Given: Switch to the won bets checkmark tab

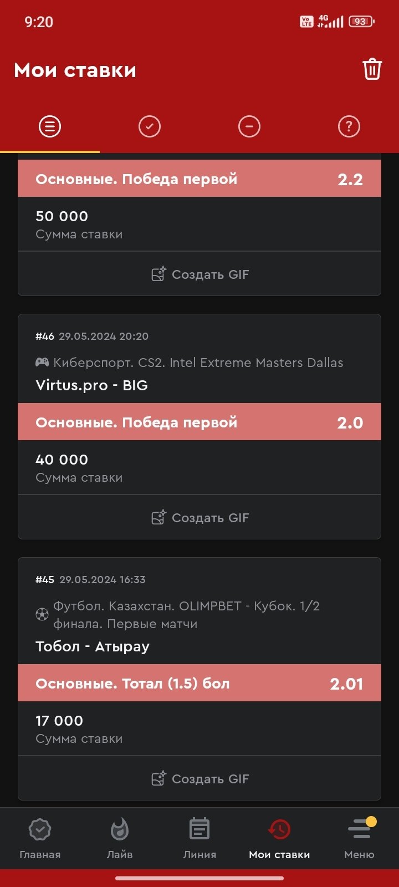Looking at the screenshot, I should click(x=150, y=126).
